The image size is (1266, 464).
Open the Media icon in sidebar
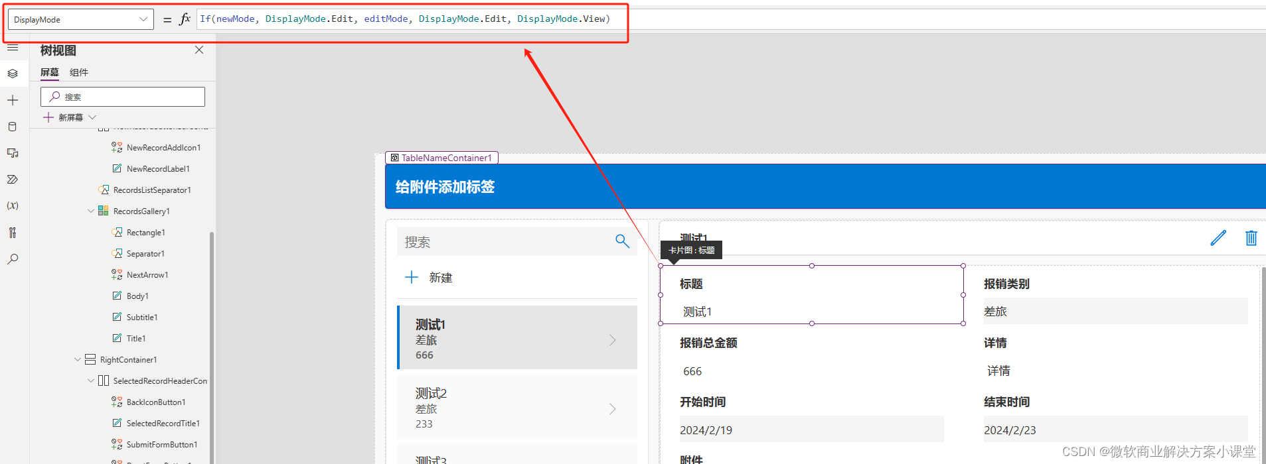click(13, 153)
